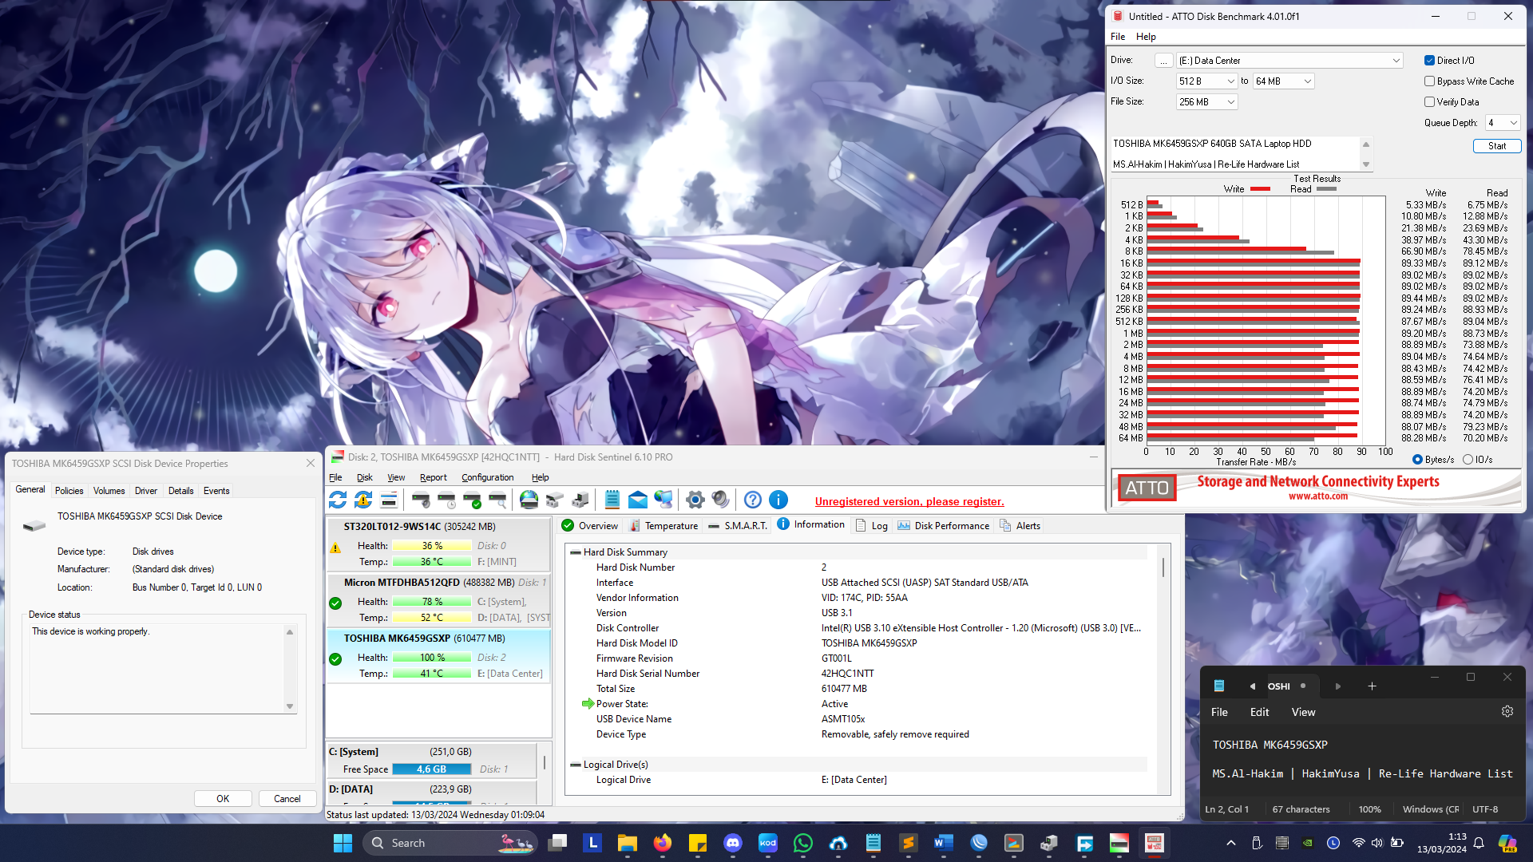Select the IO/s radio button
Image resolution: width=1533 pixels, height=862 pixels.
point(1468,460)
